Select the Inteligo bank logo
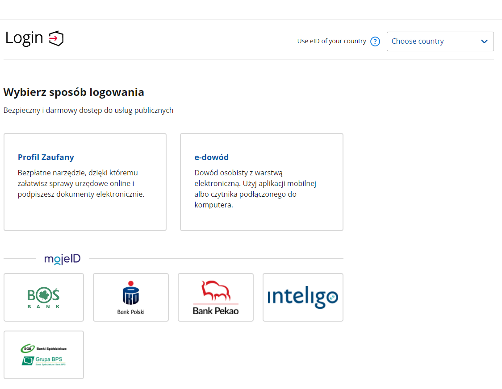Viewport: 502px width, 389px height. pos(302,297)
